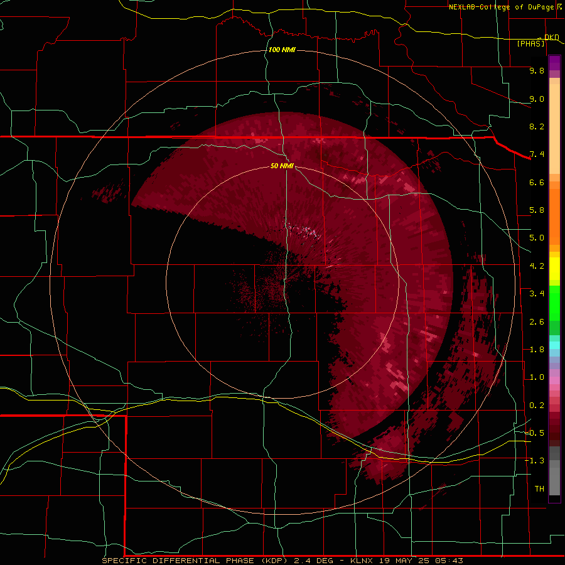This screenshot has height=565, width=565.
Task: Click the pink swatch in the color scale
Action: 554,380
